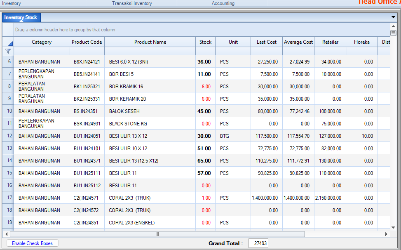
Task: Click the horizontal scrollbar right arrow
Action: [386, 234]
